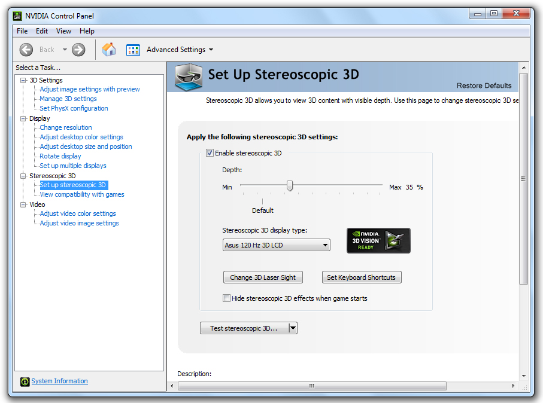Click the System Information icon

coord(25,381)
